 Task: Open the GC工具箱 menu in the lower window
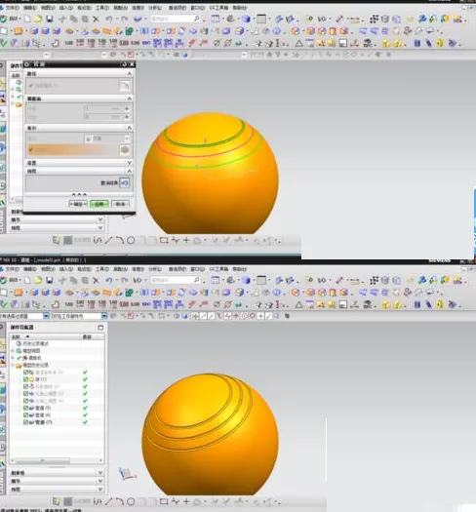pyautogui.click(x=218, y=269)
